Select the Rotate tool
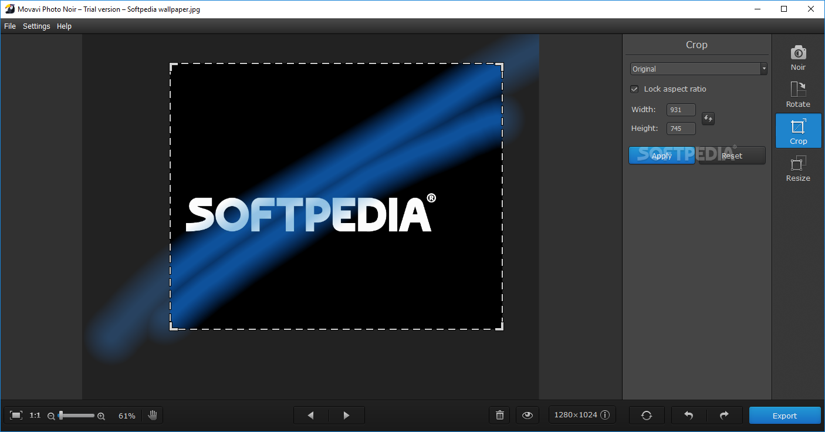The image size is (825, 432). pyautogui.click(x=798, y=93)
